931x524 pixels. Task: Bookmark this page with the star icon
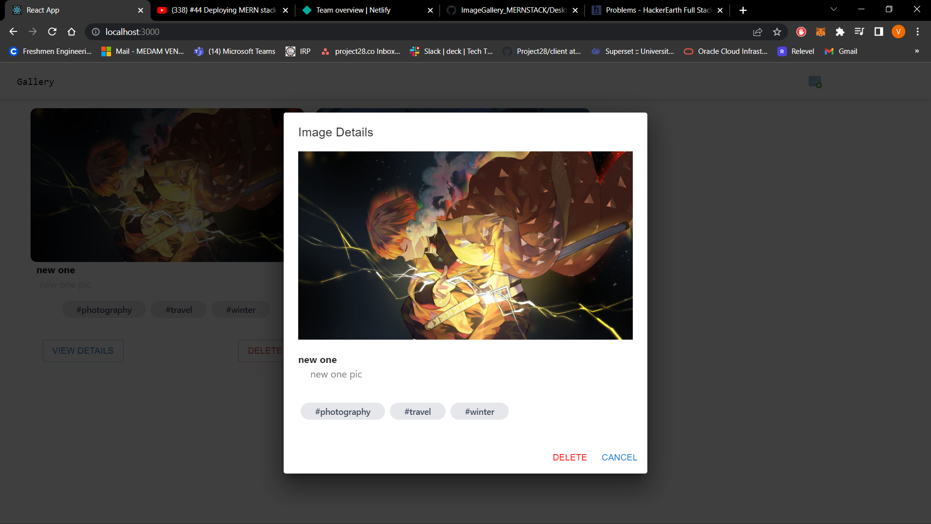[x=777, y=32]
